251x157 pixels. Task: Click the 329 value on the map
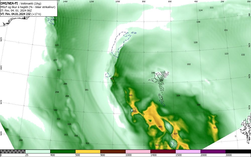[x=178, y=96]
